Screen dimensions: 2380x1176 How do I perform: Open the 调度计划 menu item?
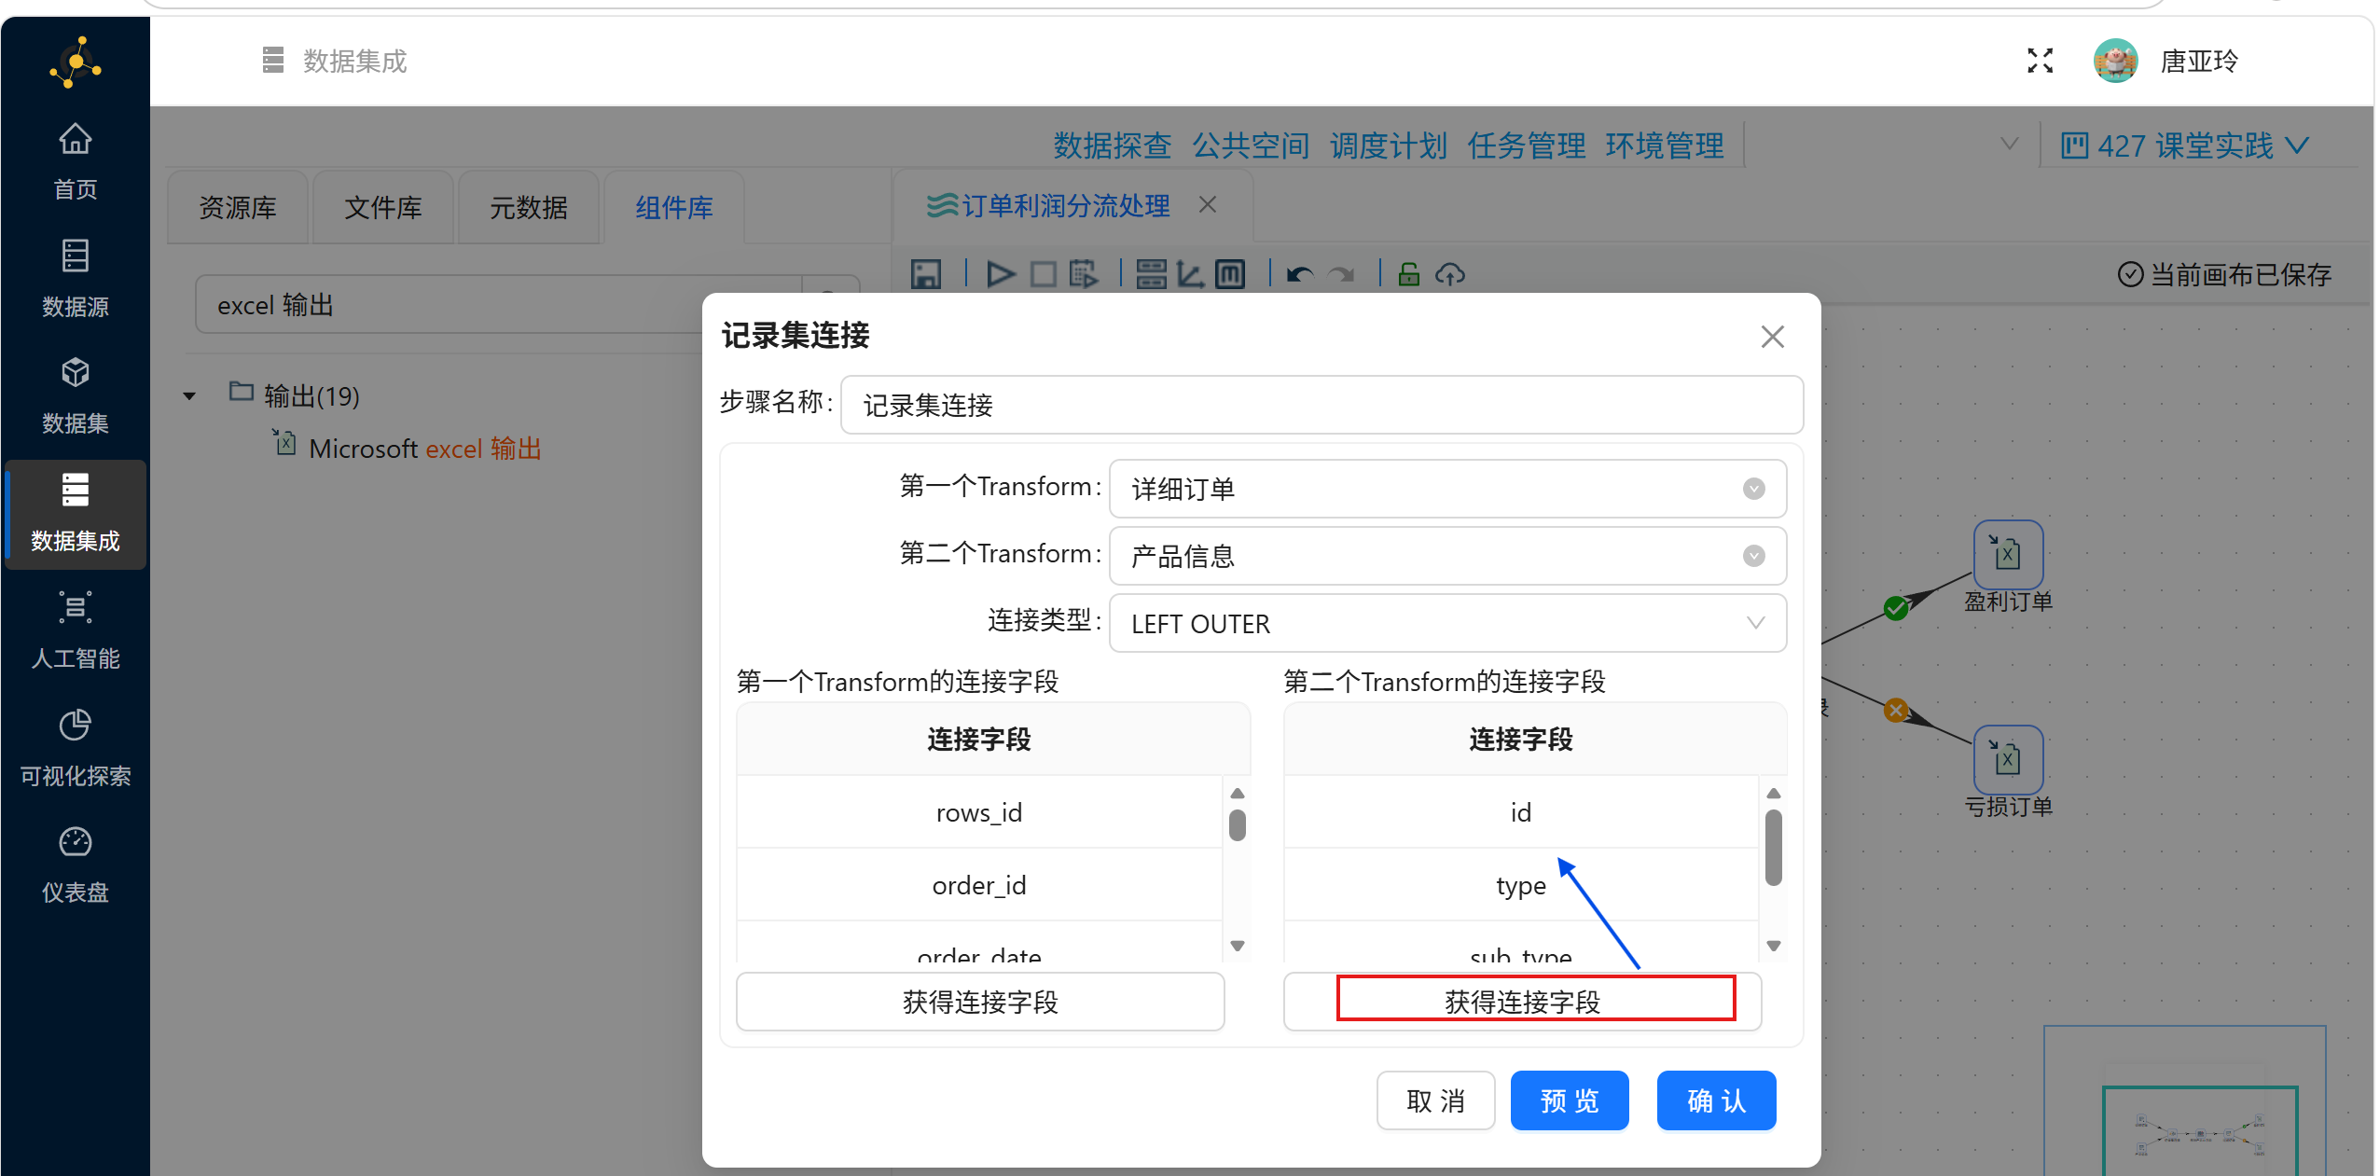1388,145
